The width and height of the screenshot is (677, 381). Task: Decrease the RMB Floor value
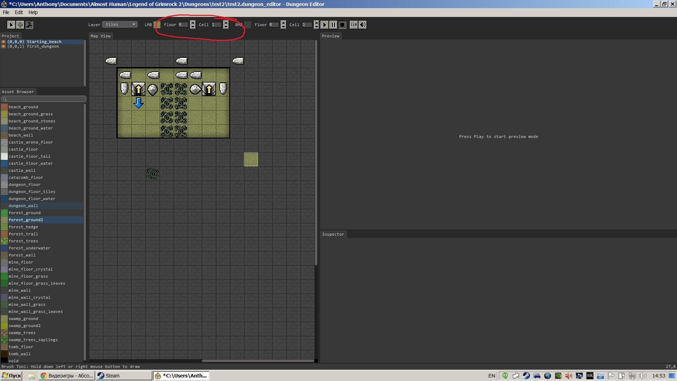283,27
